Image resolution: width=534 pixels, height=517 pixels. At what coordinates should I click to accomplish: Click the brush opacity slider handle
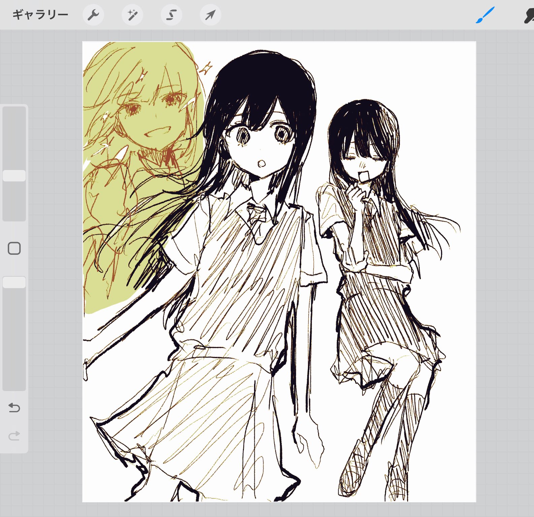point(14,282)
